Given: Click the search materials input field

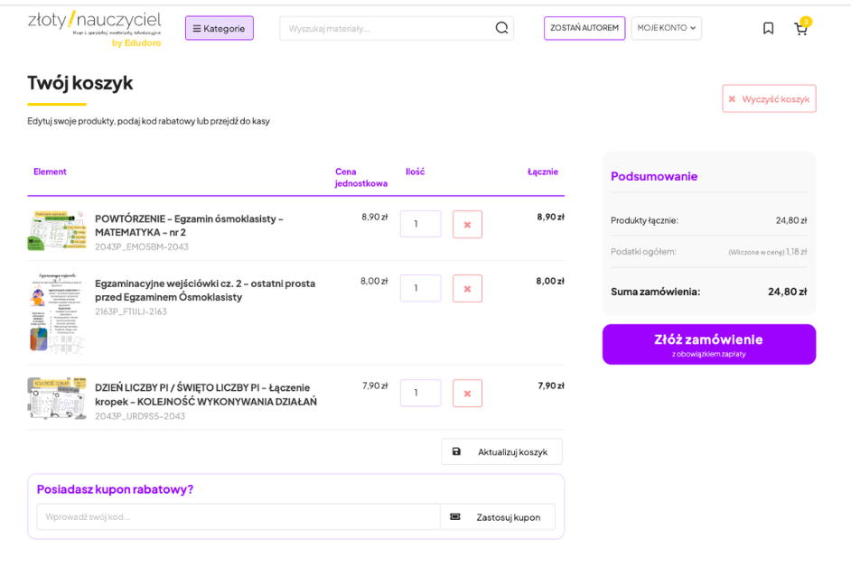Looking at the screenshot, I should pos(388,28).
